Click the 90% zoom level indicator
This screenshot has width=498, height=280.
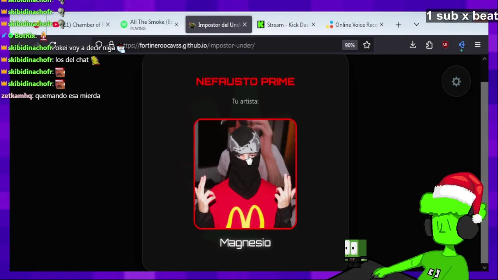[349, 45]
